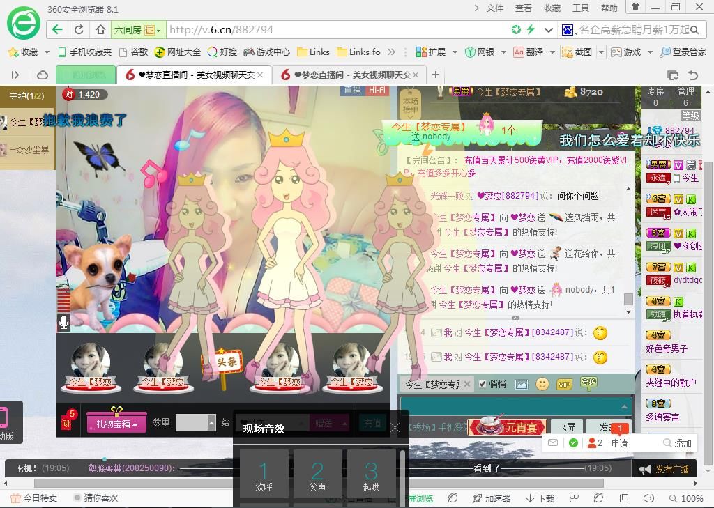Open the Links bookmark folder
The width and height of the screenshot is (714, 508).
[313, 52]
